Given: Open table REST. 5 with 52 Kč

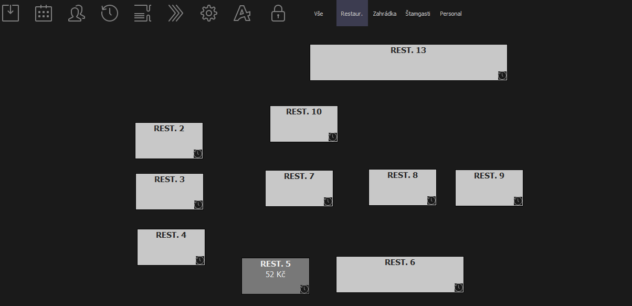Looking at the screenshot, I should click(275, 277).
